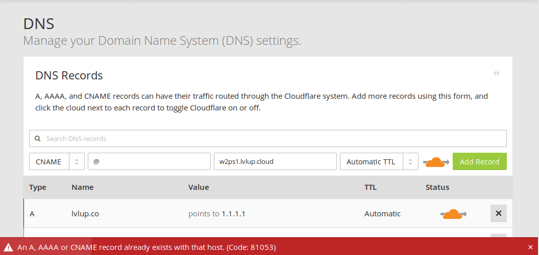
Task: Collapse the DNS Records panel arrows icon
Action: [x=496, y=73]
